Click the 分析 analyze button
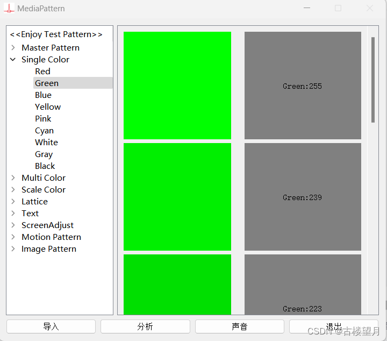This screenshot has width=387, height=341. [145, 326]
